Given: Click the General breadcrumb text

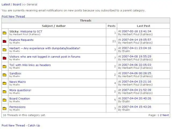Looking at the screenshot, I should pos(32,4).
